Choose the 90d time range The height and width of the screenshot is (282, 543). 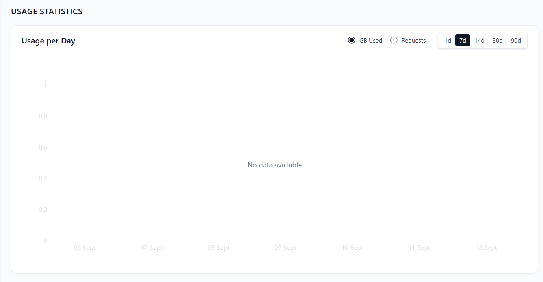pyautogui.click(x=516, y=40)
